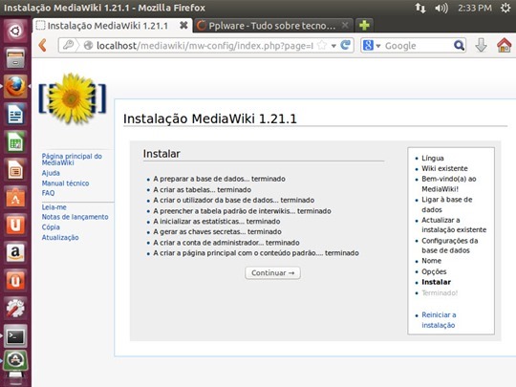This screenshot has height=387, width=516.
Task: Click the Continuar button
Action: [272, 272]
